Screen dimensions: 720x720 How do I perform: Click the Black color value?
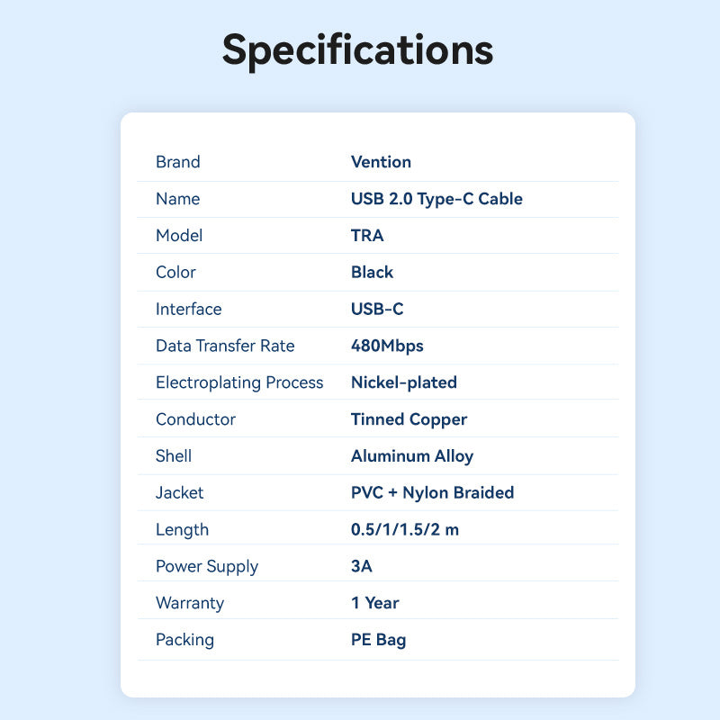point(372,272)
